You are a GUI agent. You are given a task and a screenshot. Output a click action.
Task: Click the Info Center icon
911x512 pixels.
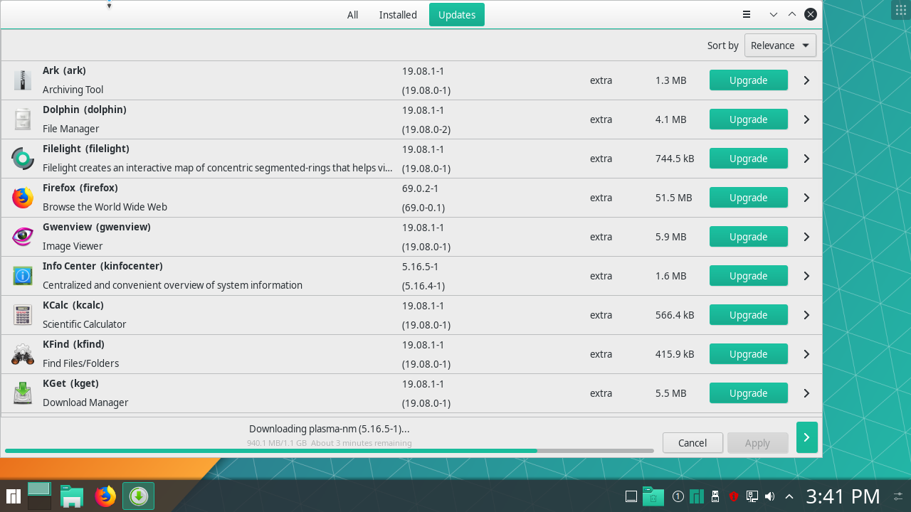[22, 275]
